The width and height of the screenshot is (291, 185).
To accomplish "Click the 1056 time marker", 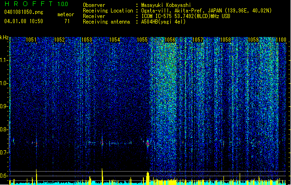I will (x=170, y=40).
